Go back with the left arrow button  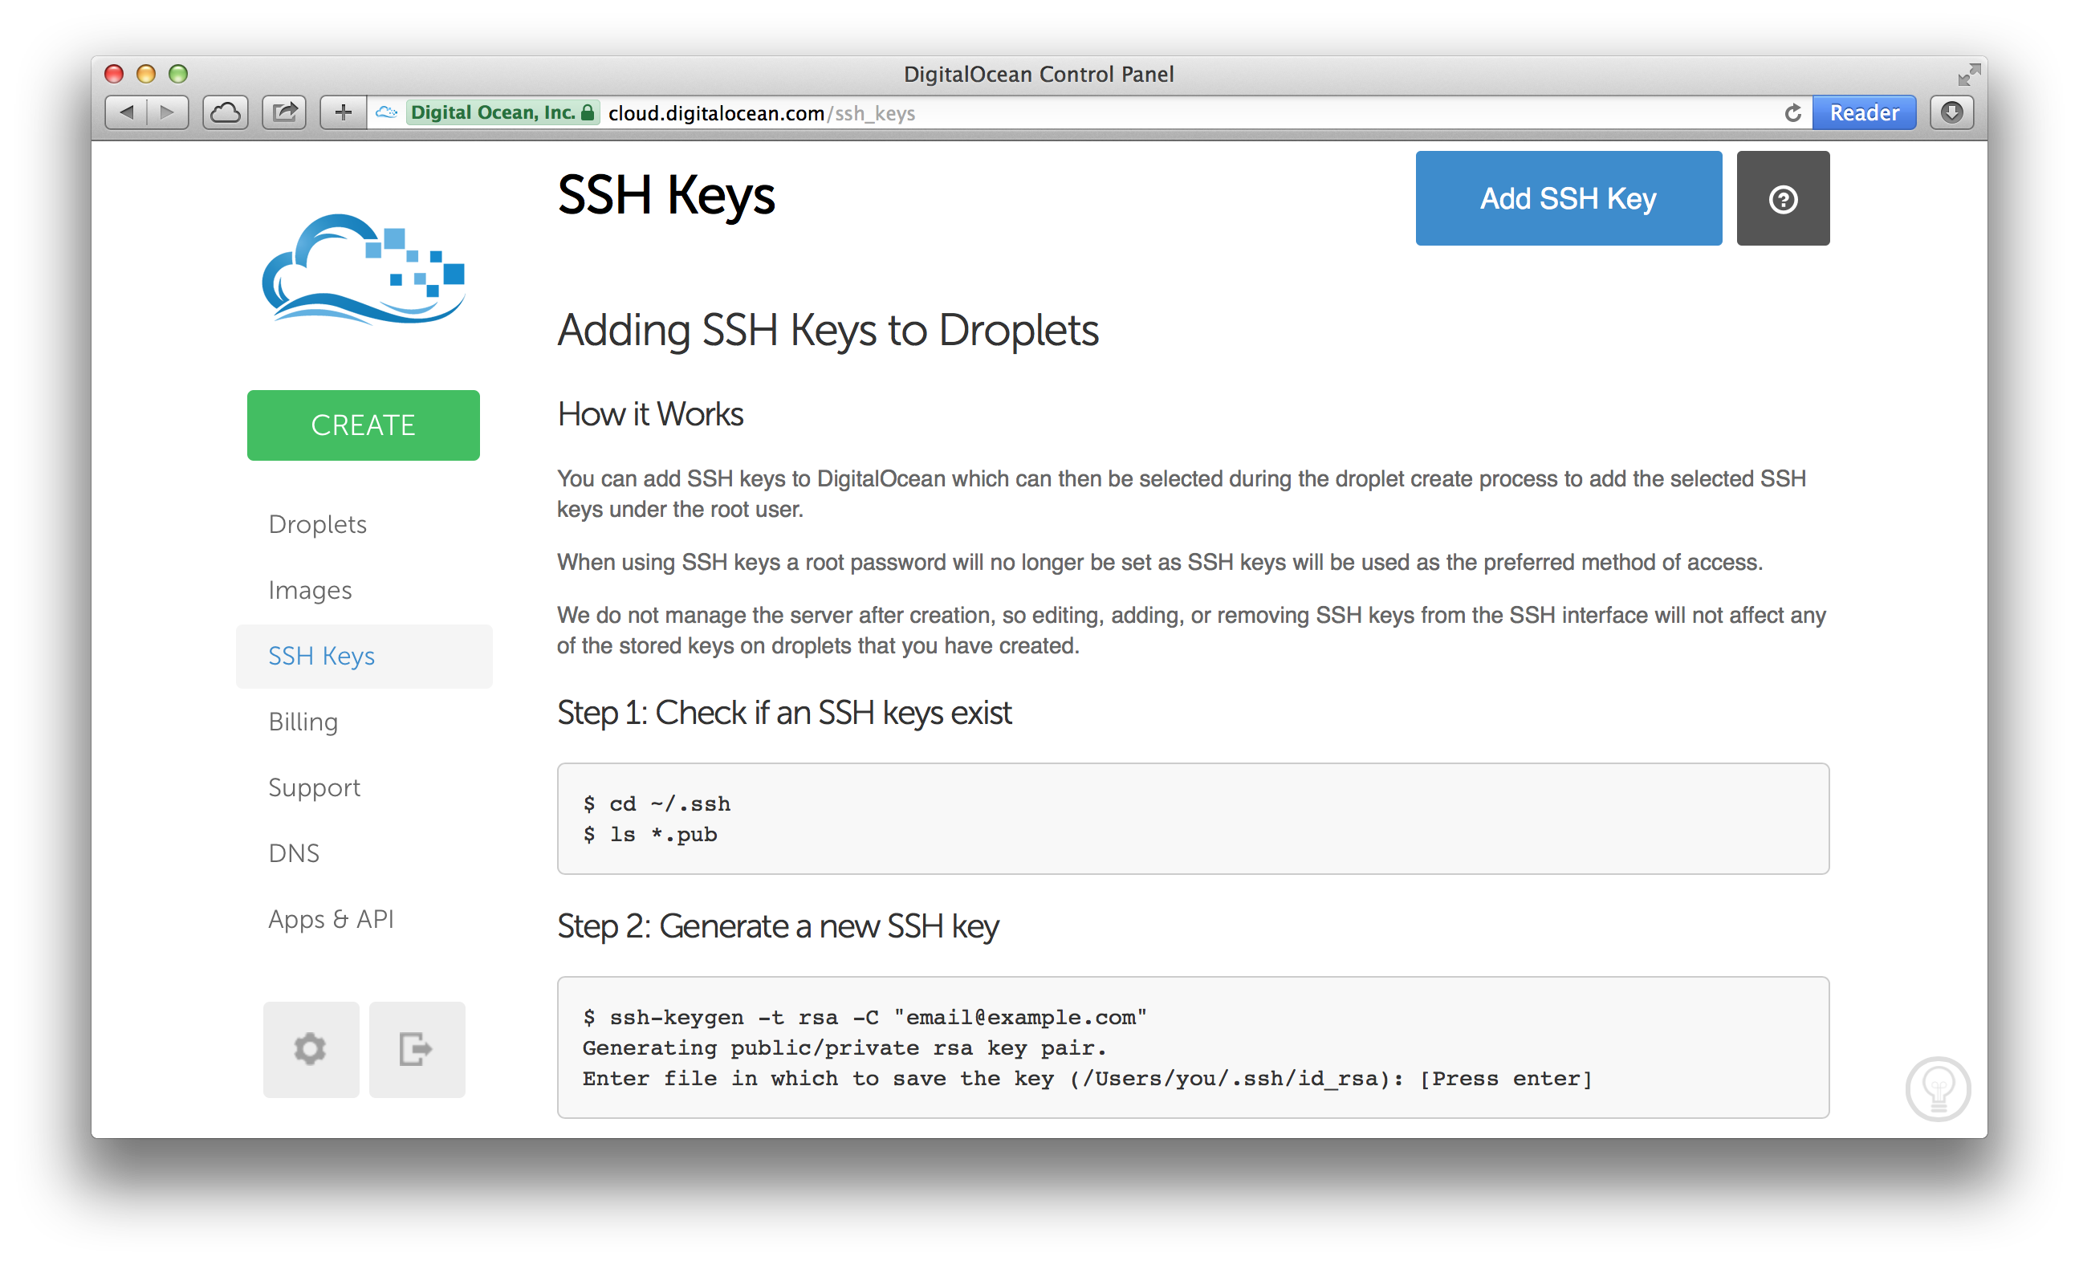(x=127, y=112)
